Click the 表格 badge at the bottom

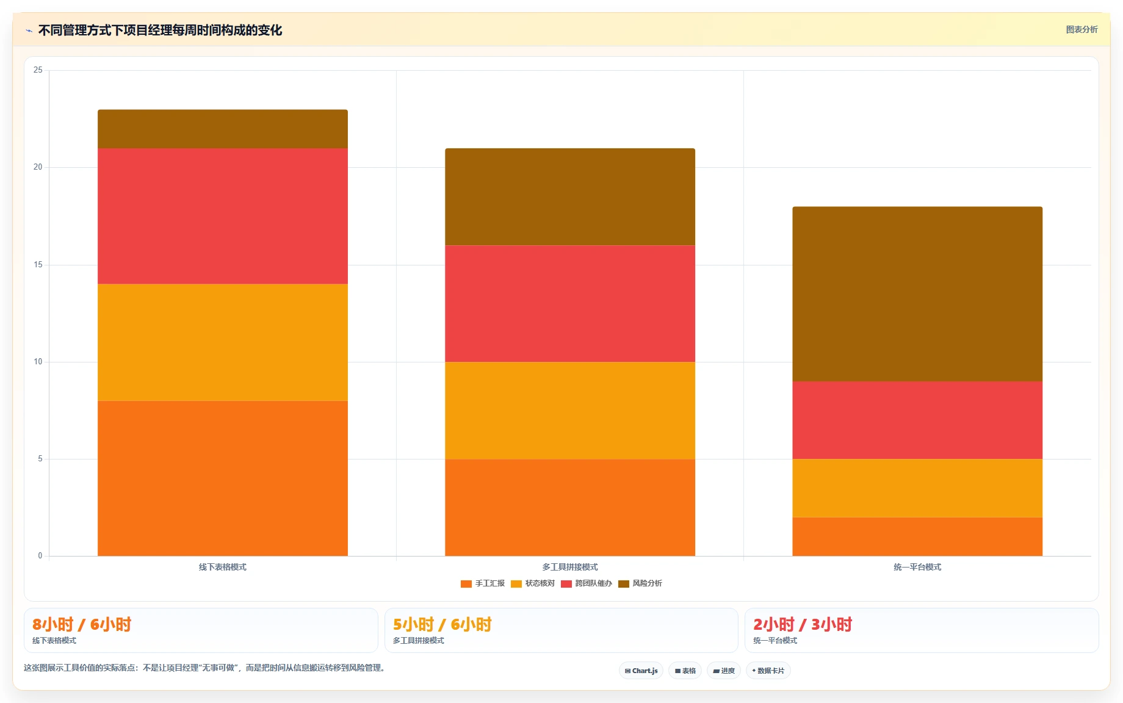tap(685, 671)
